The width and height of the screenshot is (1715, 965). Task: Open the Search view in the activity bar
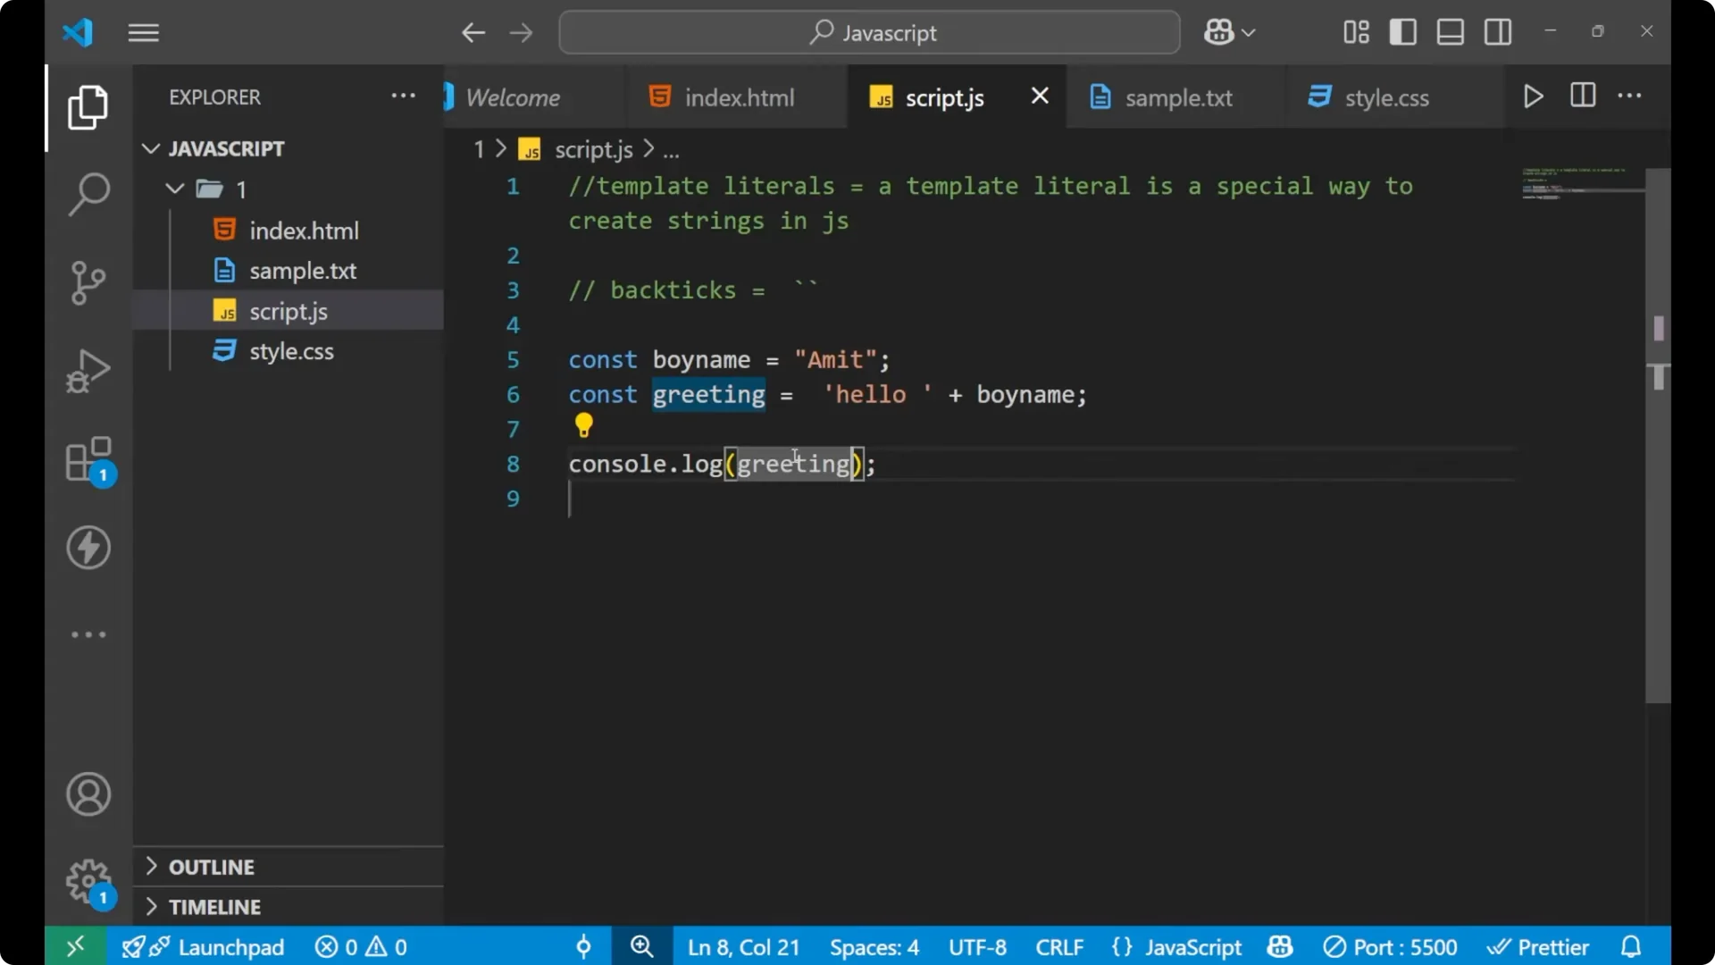click(88, 193)
